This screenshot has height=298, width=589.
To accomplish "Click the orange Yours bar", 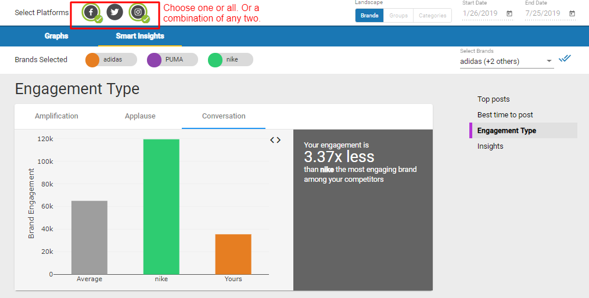I will 234,254.
